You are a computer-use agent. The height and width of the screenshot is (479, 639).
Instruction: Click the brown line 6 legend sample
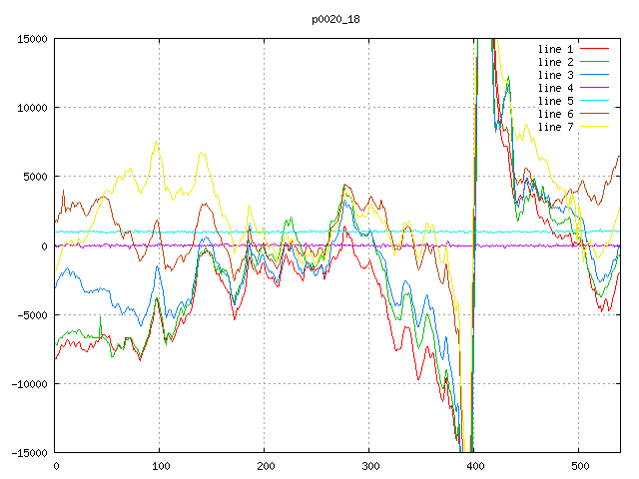tap(595, 114)
